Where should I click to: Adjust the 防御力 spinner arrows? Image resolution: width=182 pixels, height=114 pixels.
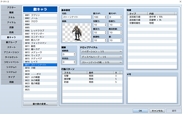pos(121,25)
